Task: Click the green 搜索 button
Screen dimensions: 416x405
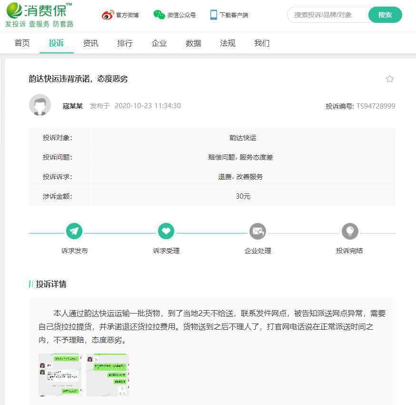Action: coord(385,15)
